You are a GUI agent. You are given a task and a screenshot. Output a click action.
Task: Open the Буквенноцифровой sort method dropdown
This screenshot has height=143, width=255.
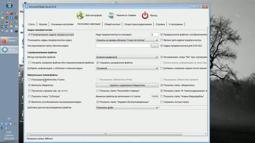click(127, 57)
